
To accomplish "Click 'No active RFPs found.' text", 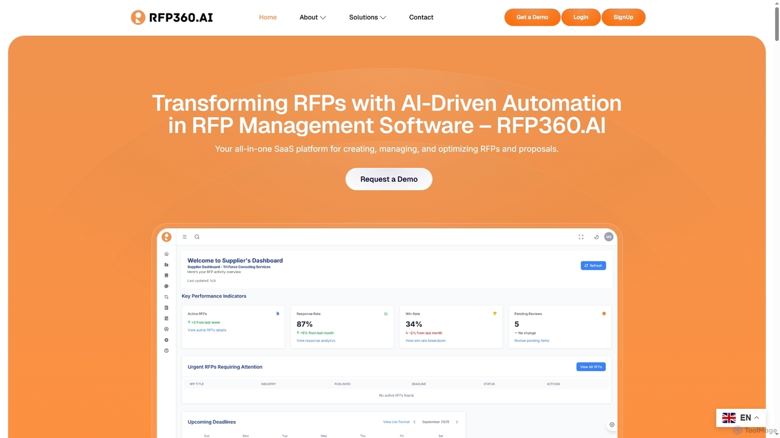I will 396,395.
